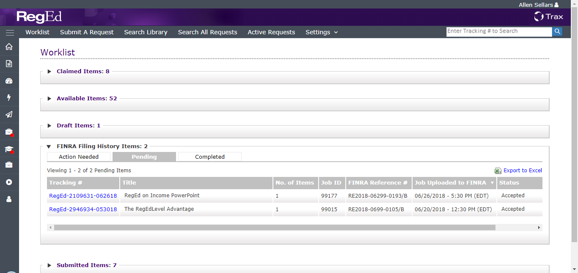
Task: Click the Worklist page heading
Action: pos(58,52)
